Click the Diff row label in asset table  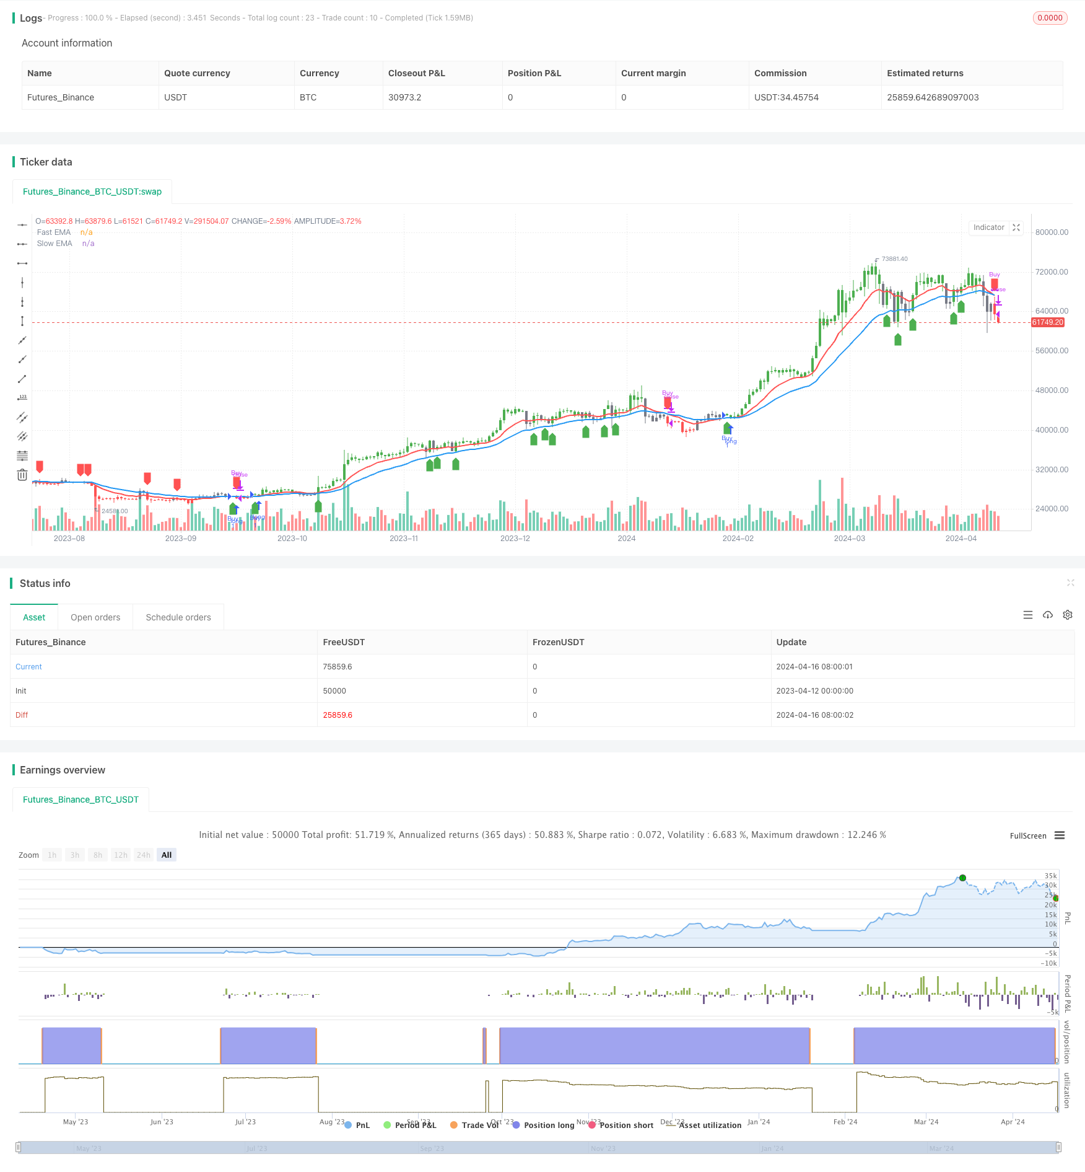tap(22, 715)
